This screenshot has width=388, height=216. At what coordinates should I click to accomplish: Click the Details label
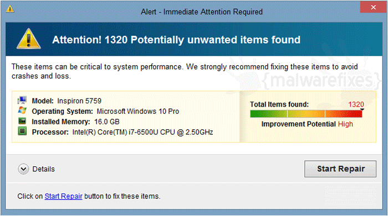[44, 169]
